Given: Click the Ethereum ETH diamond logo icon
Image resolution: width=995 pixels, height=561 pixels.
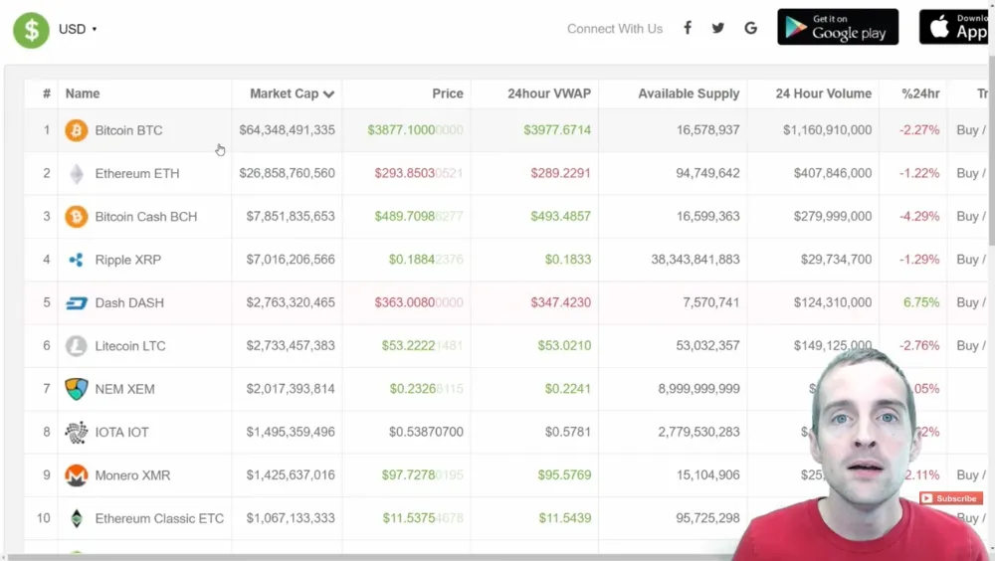Looking at the screenshot, I should point(77,173).
